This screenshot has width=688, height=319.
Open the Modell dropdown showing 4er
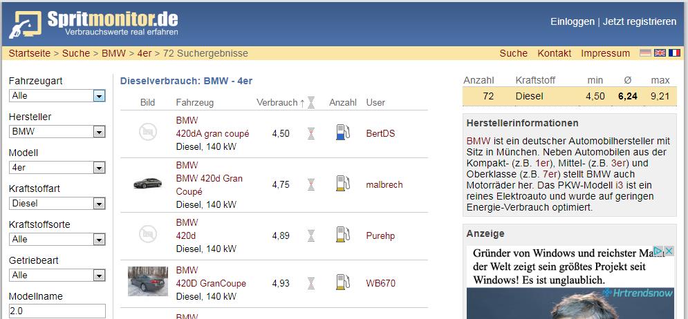(x=57, y=167)
